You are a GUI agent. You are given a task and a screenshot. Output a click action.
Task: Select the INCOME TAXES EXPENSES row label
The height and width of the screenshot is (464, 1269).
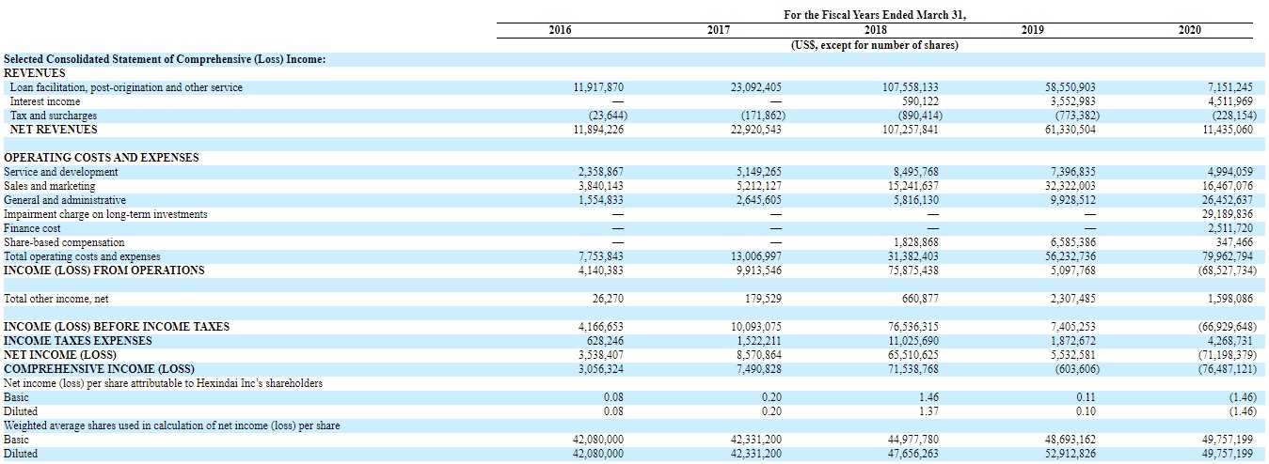point(78,341)
